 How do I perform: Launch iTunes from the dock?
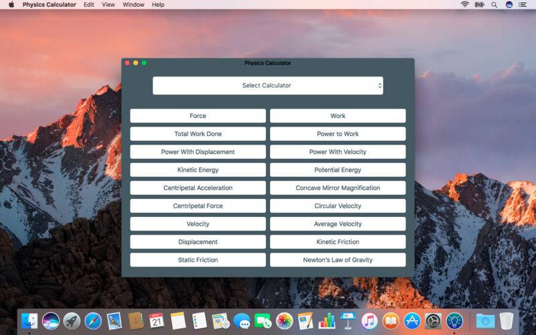[x=368, y=321]
